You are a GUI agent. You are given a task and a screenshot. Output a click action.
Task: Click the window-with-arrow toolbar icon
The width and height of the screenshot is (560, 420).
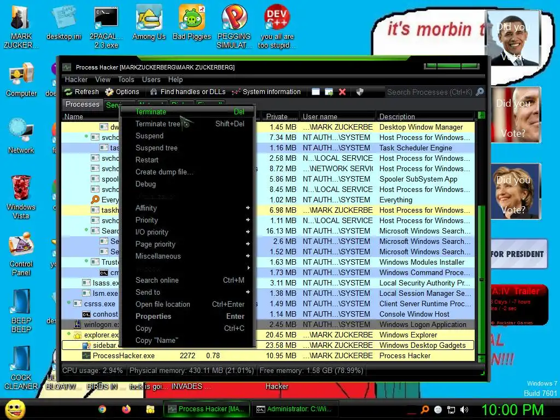tap(329, 92)
